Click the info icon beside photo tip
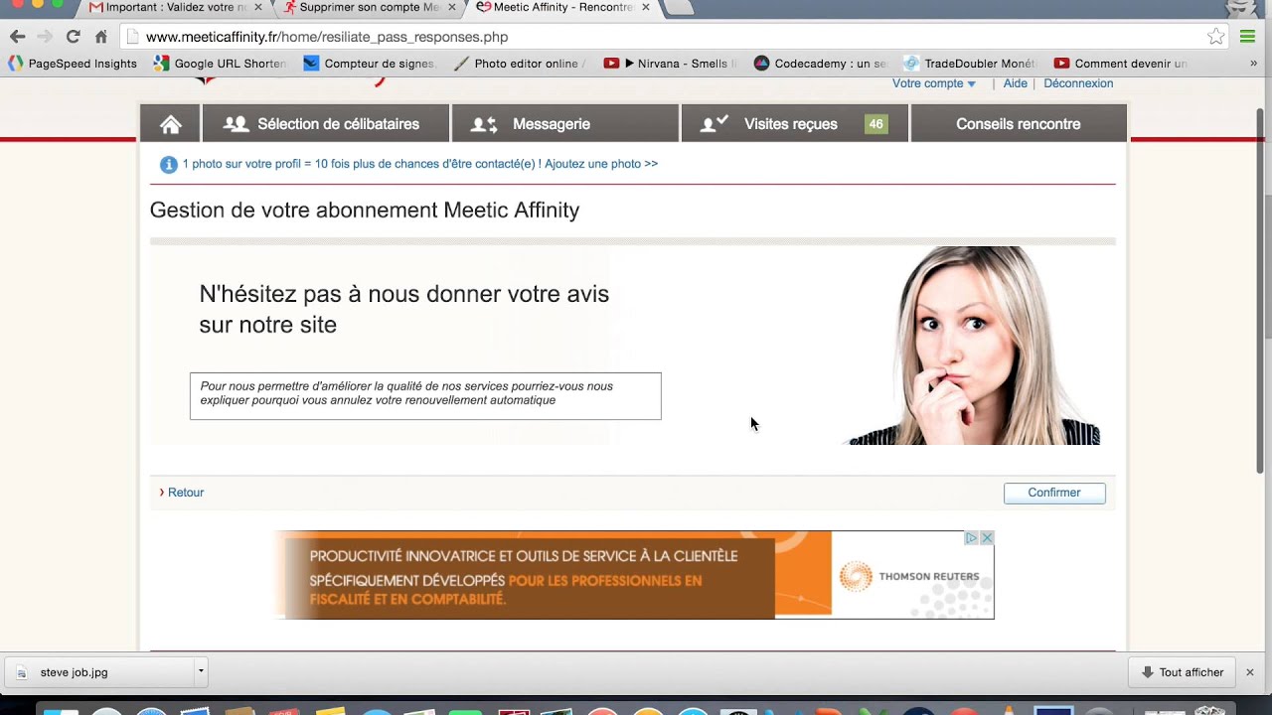The image size is (1272, 715). point(169,165)
